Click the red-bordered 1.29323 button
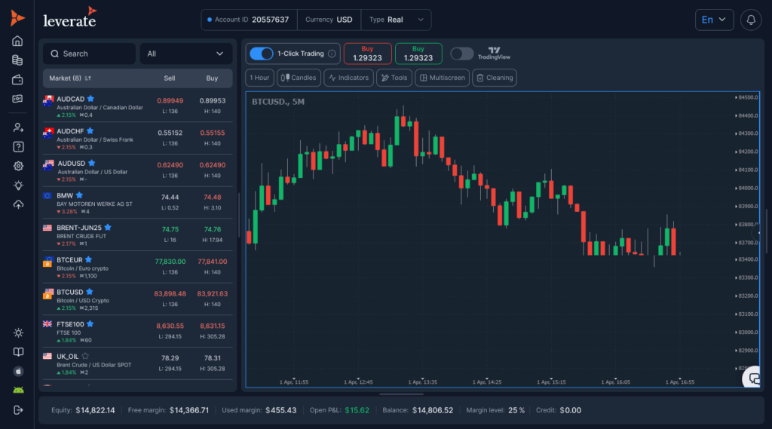This screenshot has height=429, width=772. 367,54
